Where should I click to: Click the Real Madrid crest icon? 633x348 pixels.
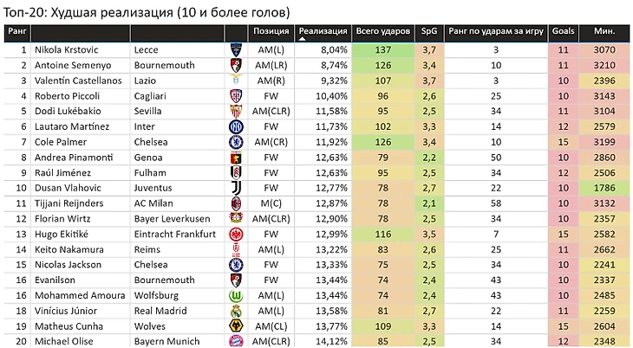[236, 311]
